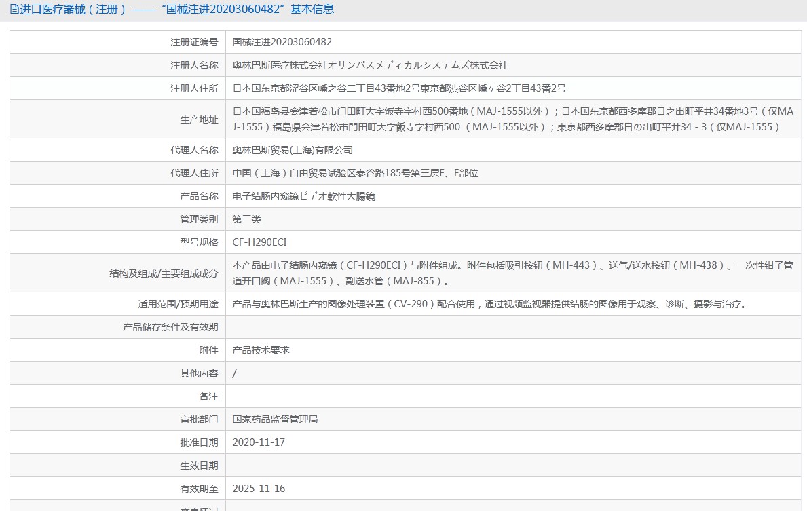Click the 代理人名称 label
Image resolution: width=807 pixels, height=511 pixels.
[x=194, y=150]
